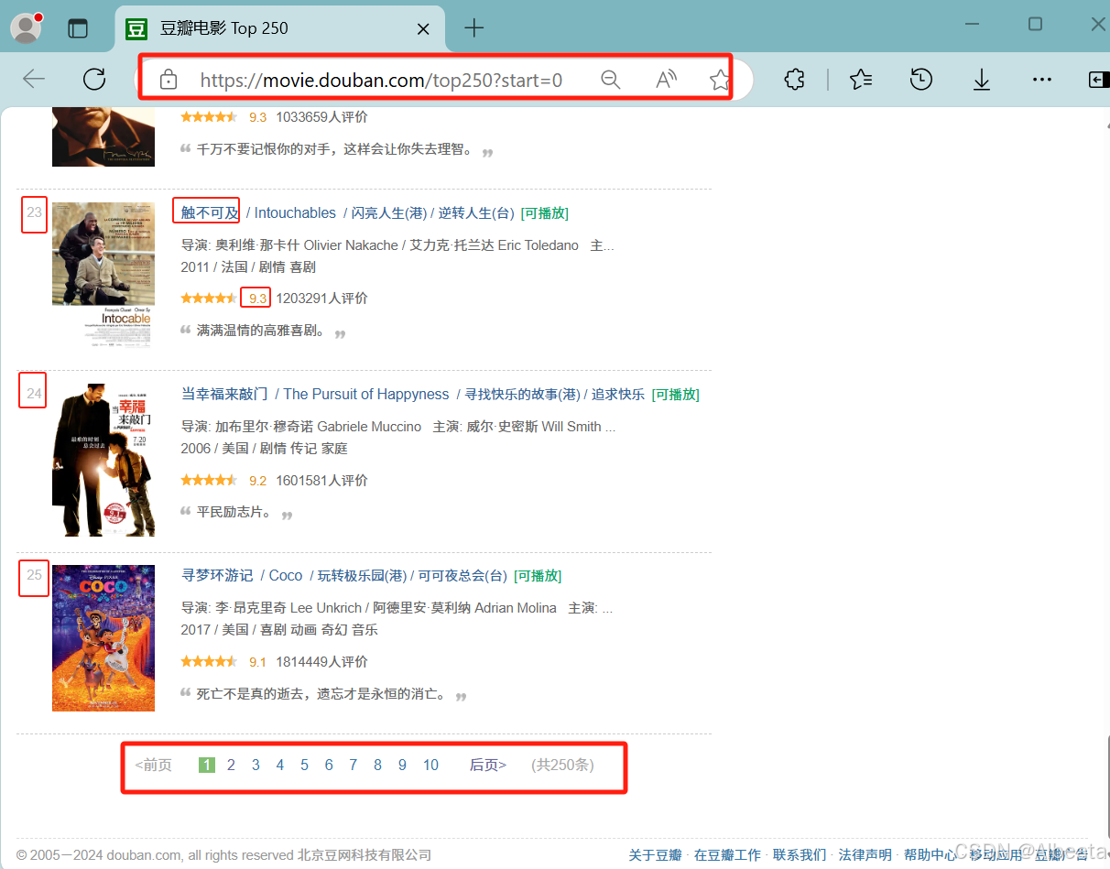Reload the Top 250 page
The width and height of the screenshot is (1110, 869).
pos(94,79)
